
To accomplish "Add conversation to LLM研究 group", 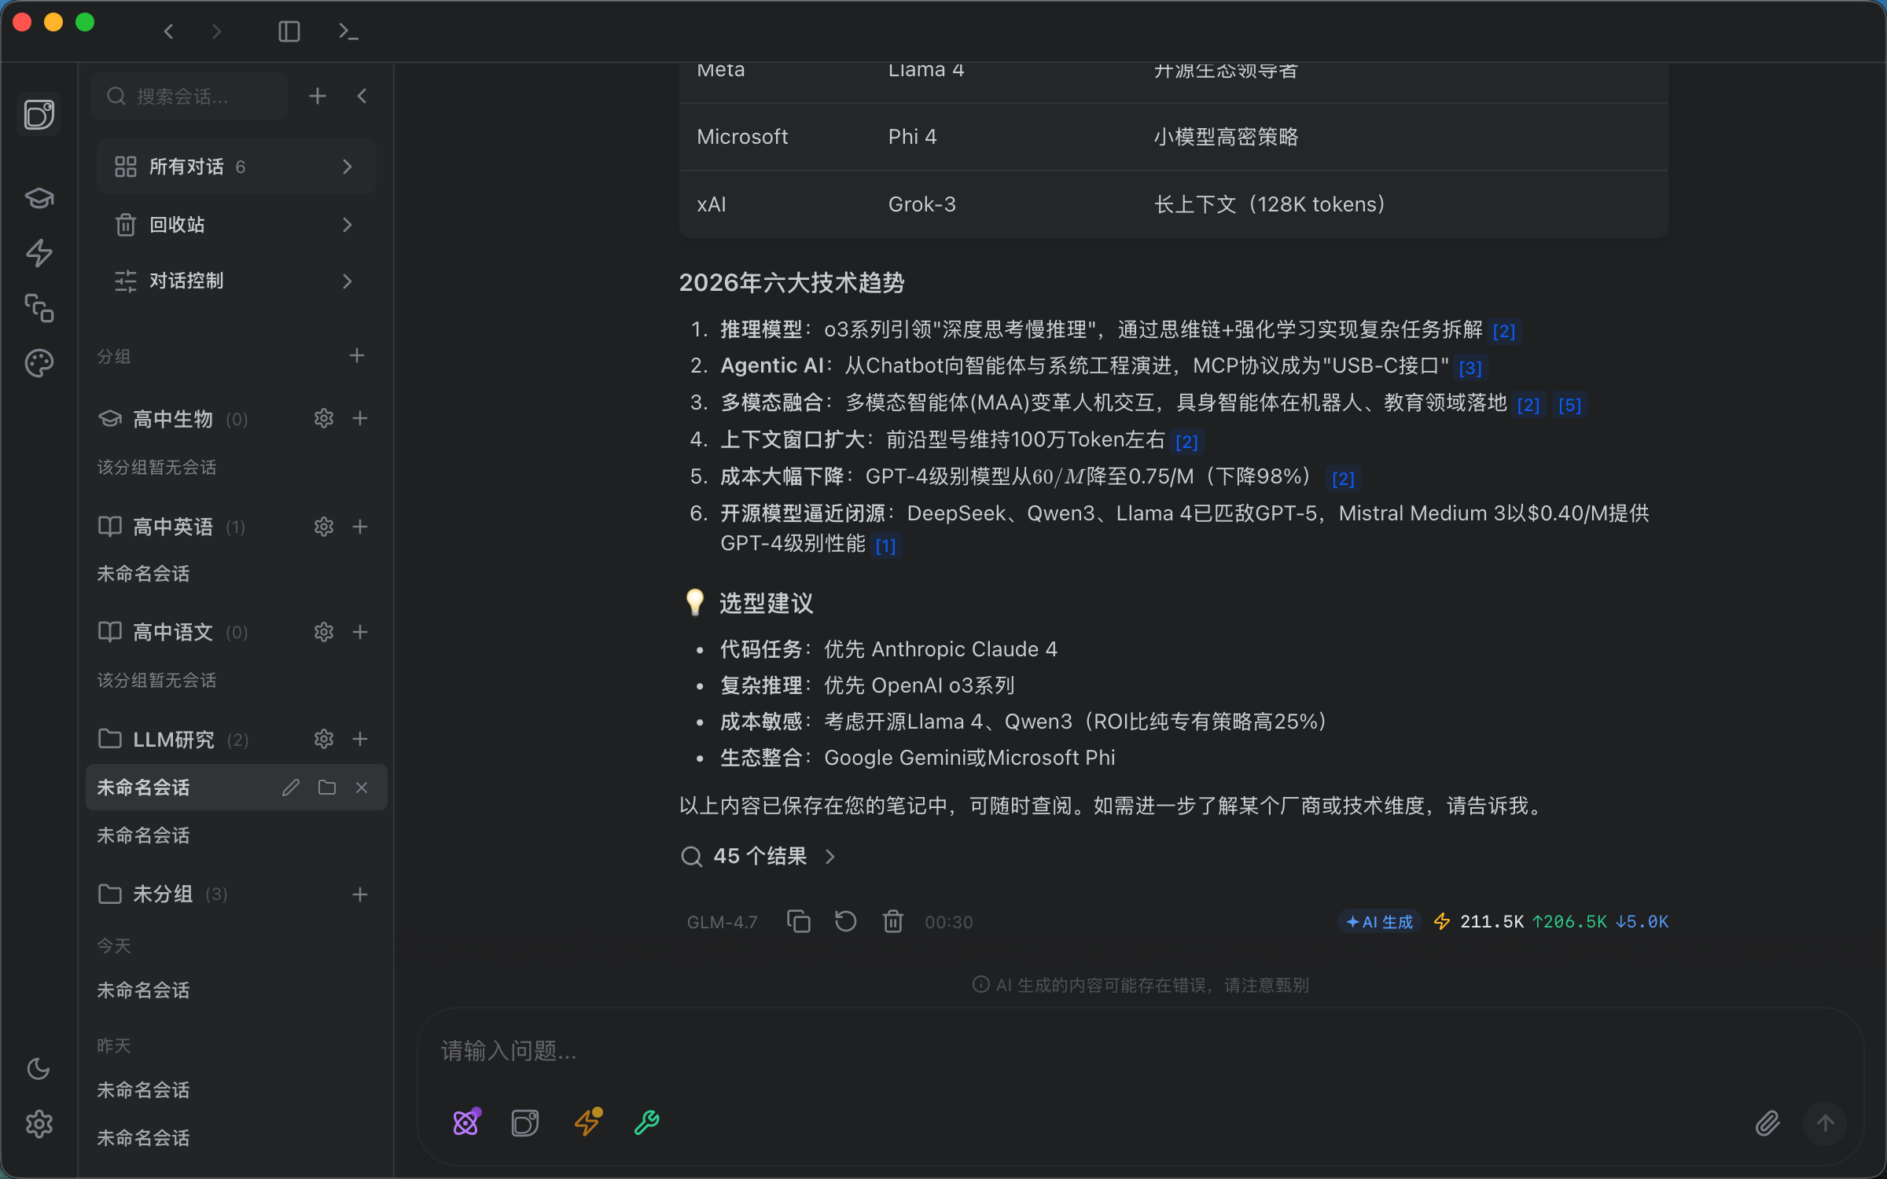I will point(360,739).
